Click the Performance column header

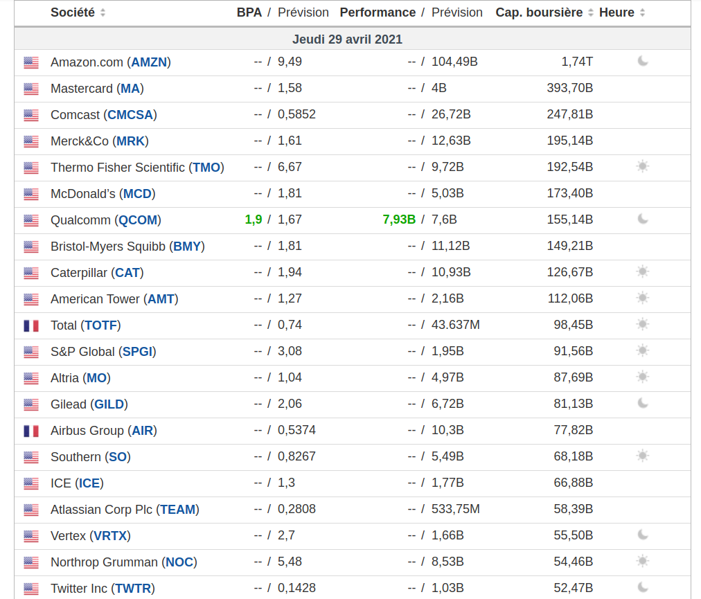point(378,12)
